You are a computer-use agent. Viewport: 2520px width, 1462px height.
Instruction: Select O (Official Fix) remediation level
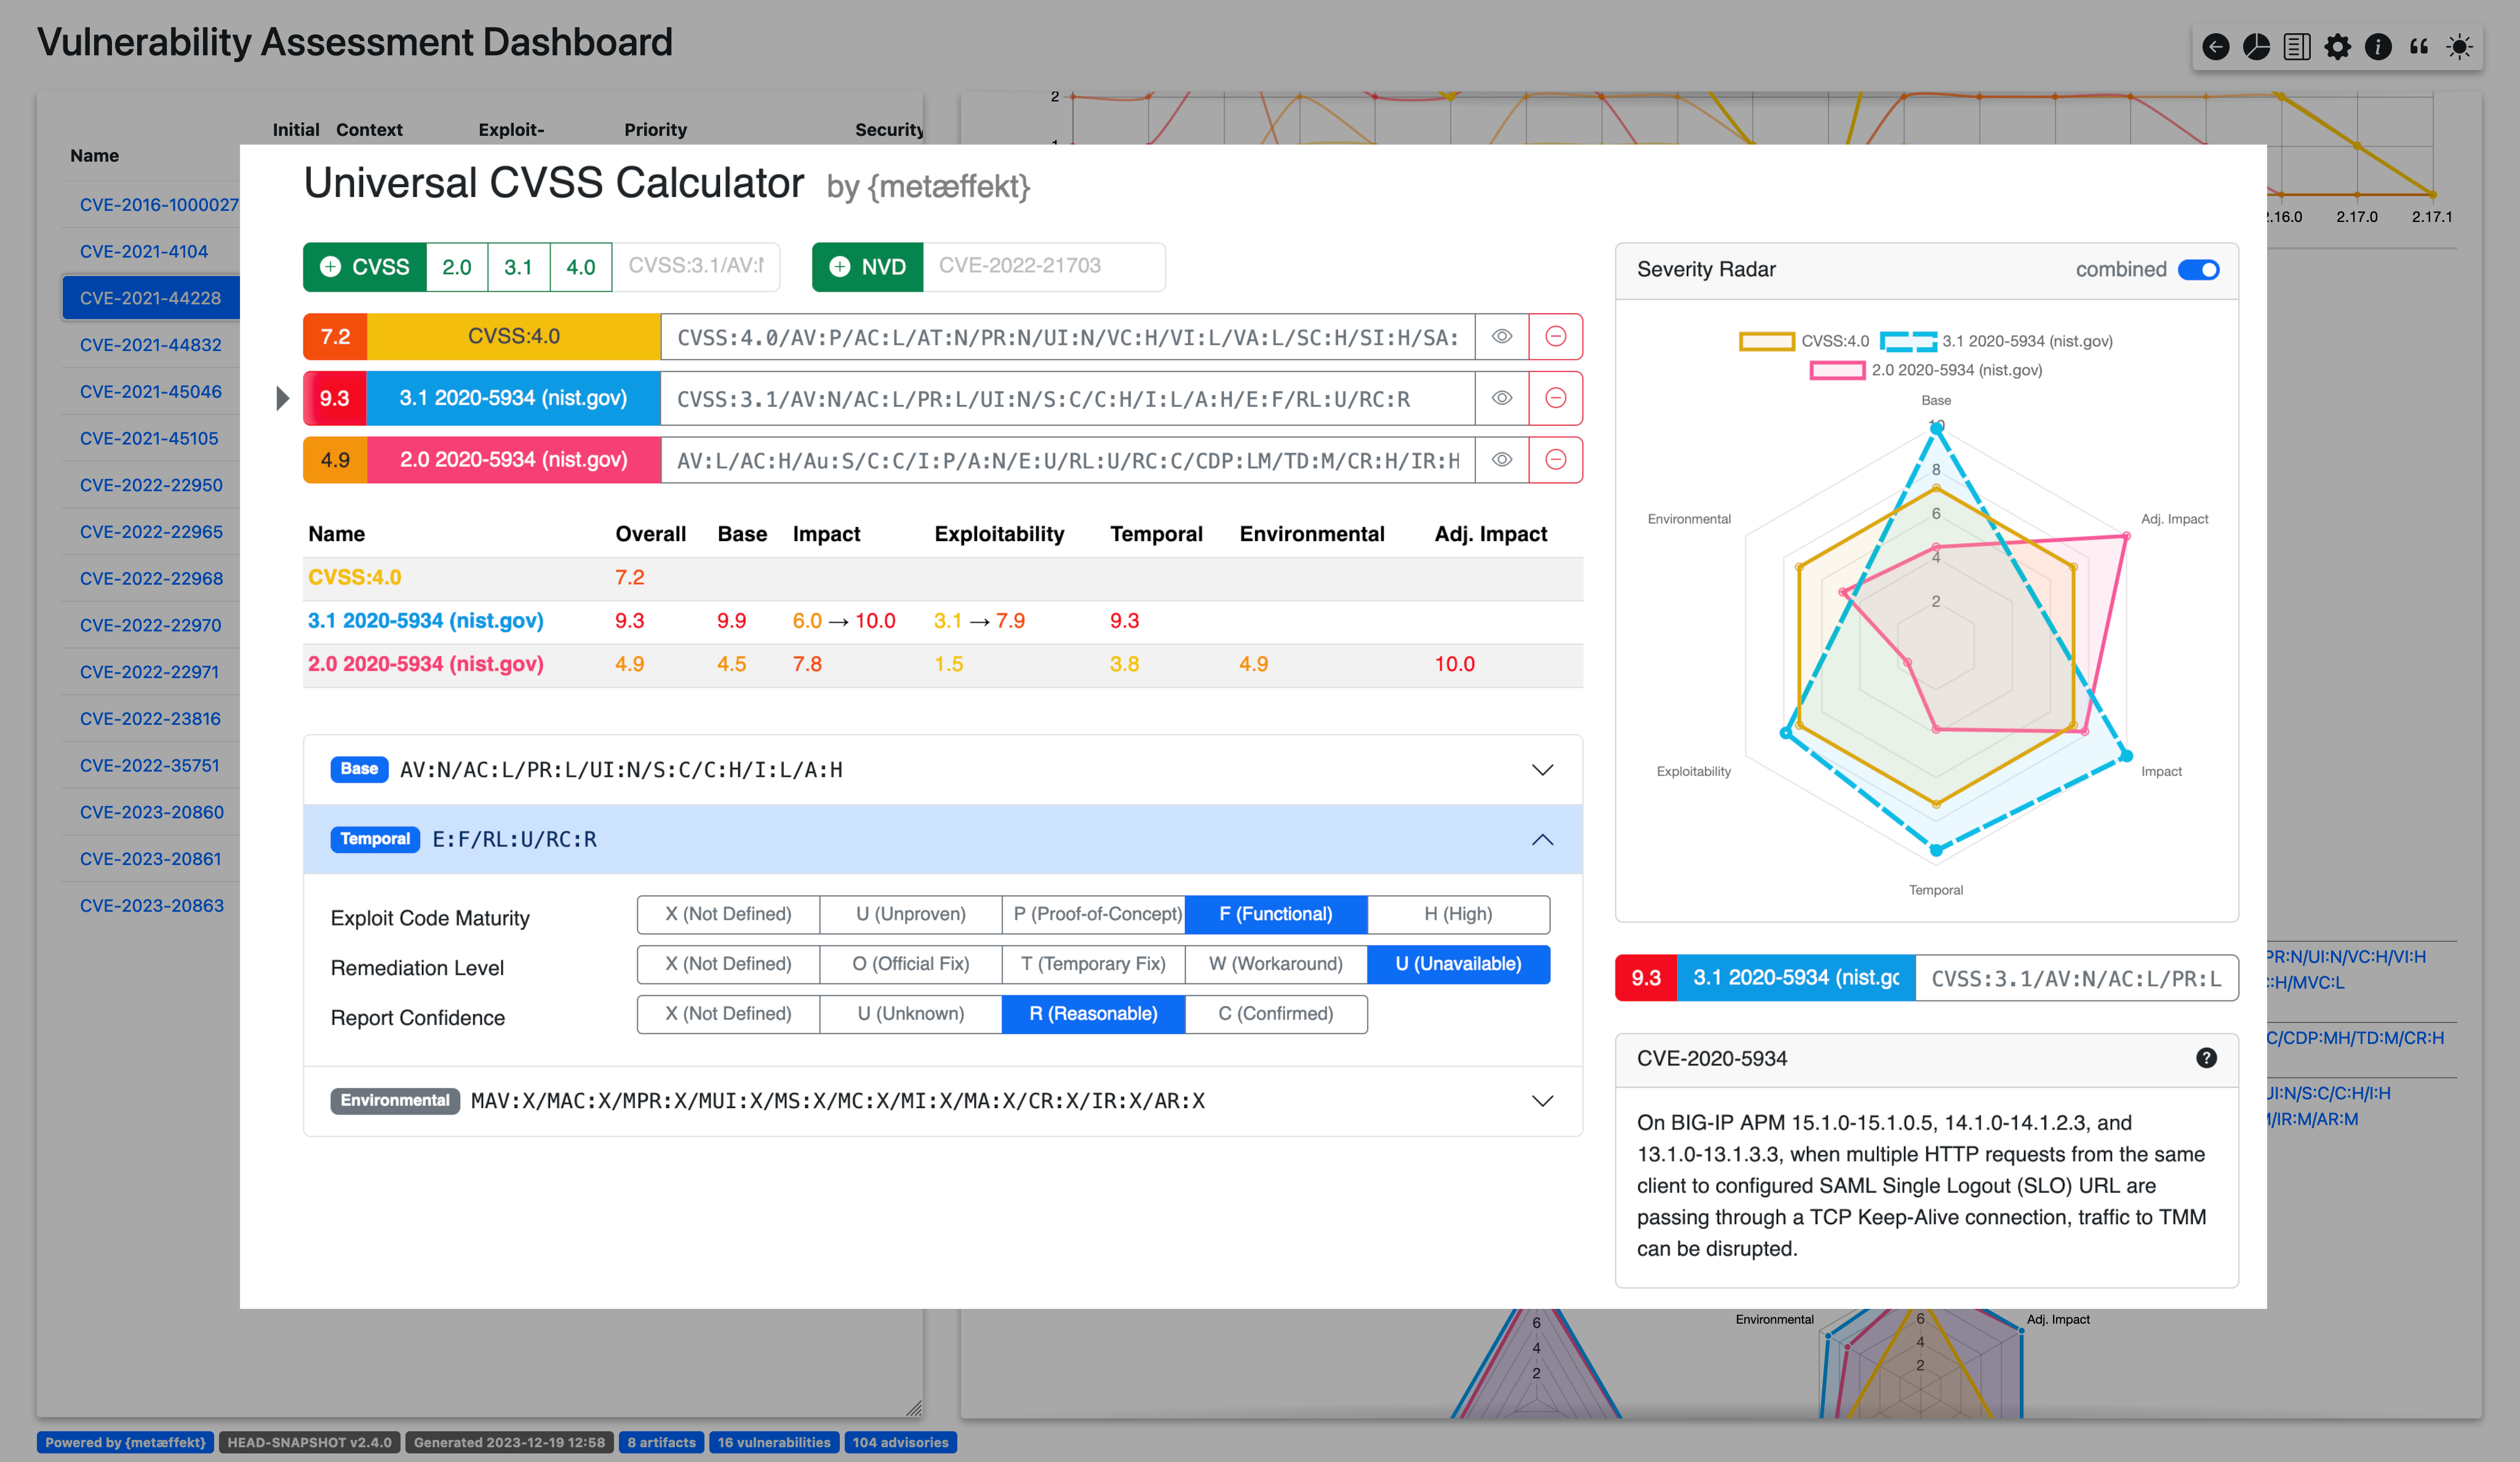pyautogui.click(x=910, y=965)
